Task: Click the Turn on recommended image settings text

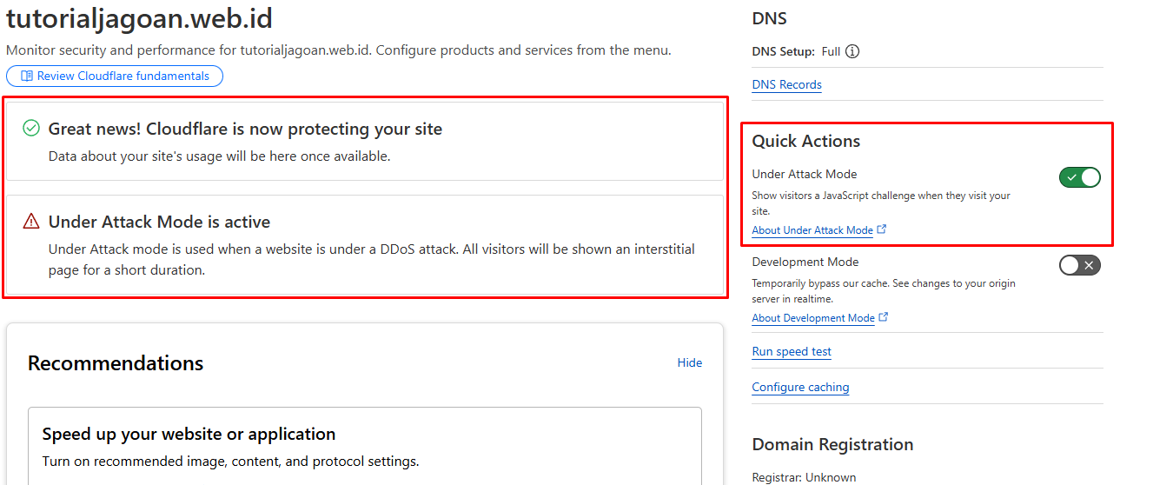Action: tap(230, 462)
